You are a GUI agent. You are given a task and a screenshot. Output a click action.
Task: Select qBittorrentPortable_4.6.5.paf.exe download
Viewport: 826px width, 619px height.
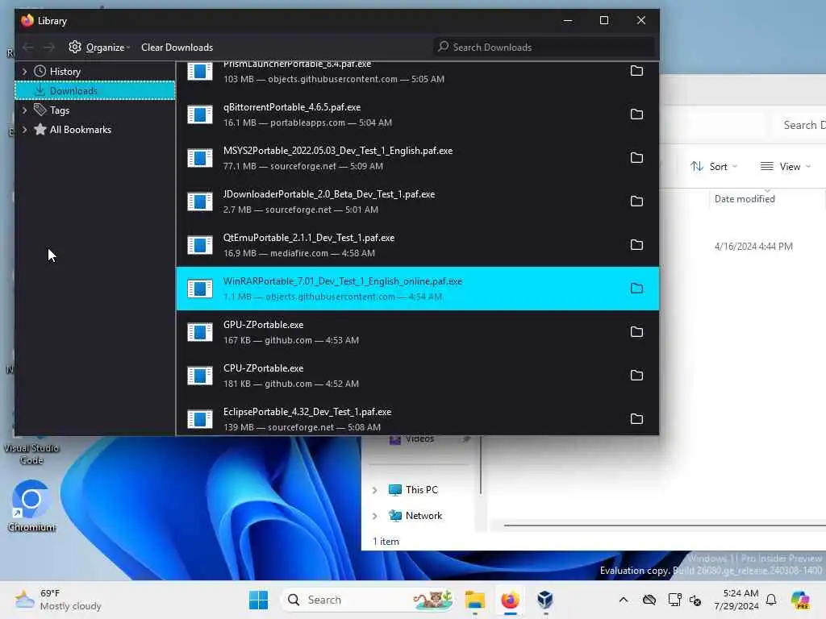tap(417, 114)
